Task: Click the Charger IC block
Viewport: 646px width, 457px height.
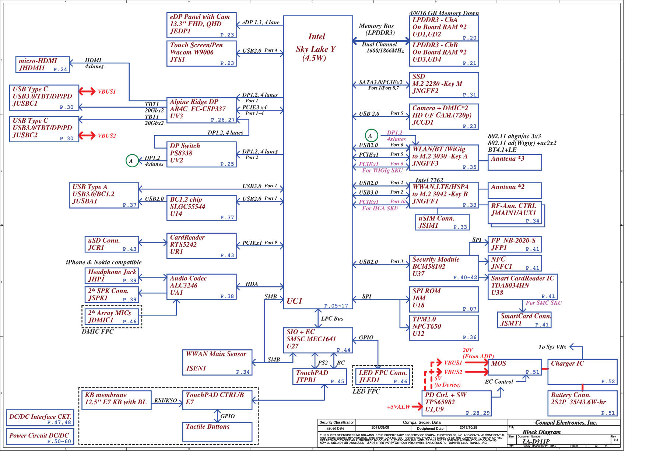Action: [582, 372]
